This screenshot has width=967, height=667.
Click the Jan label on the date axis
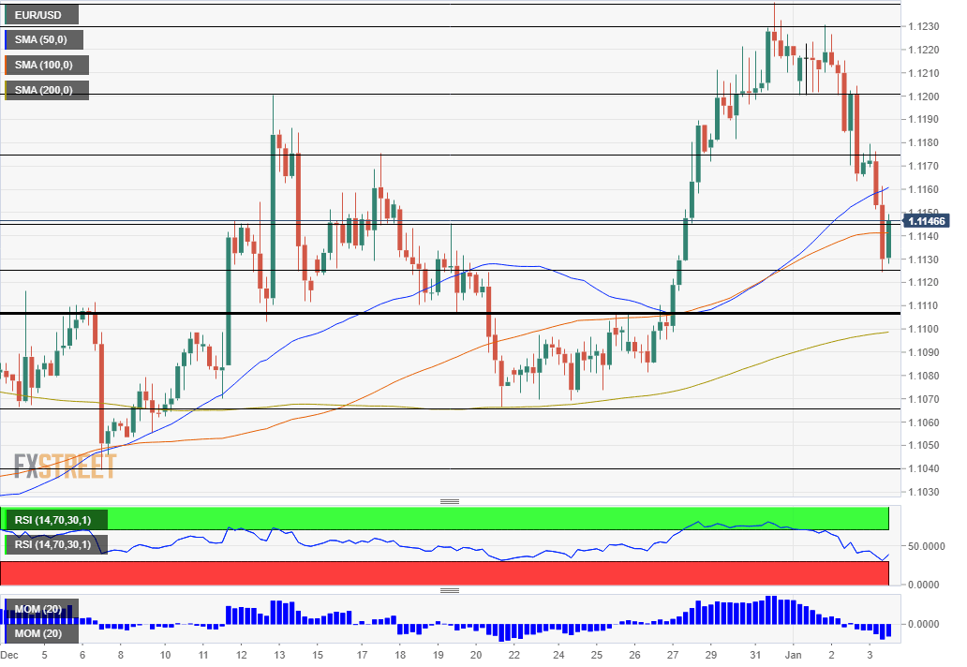794,656
